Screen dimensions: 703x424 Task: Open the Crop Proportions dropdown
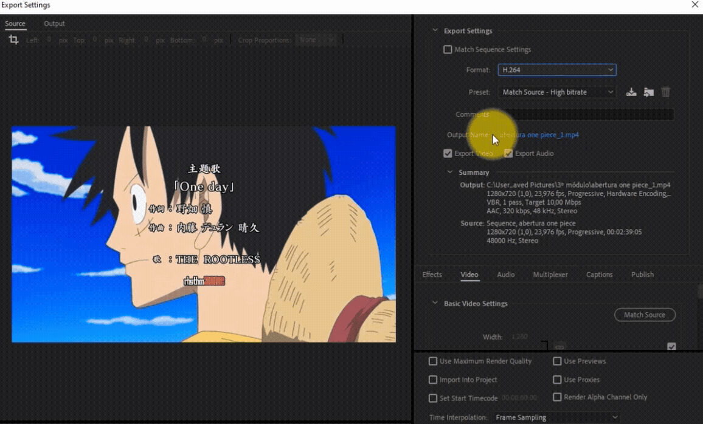[316, 39]
